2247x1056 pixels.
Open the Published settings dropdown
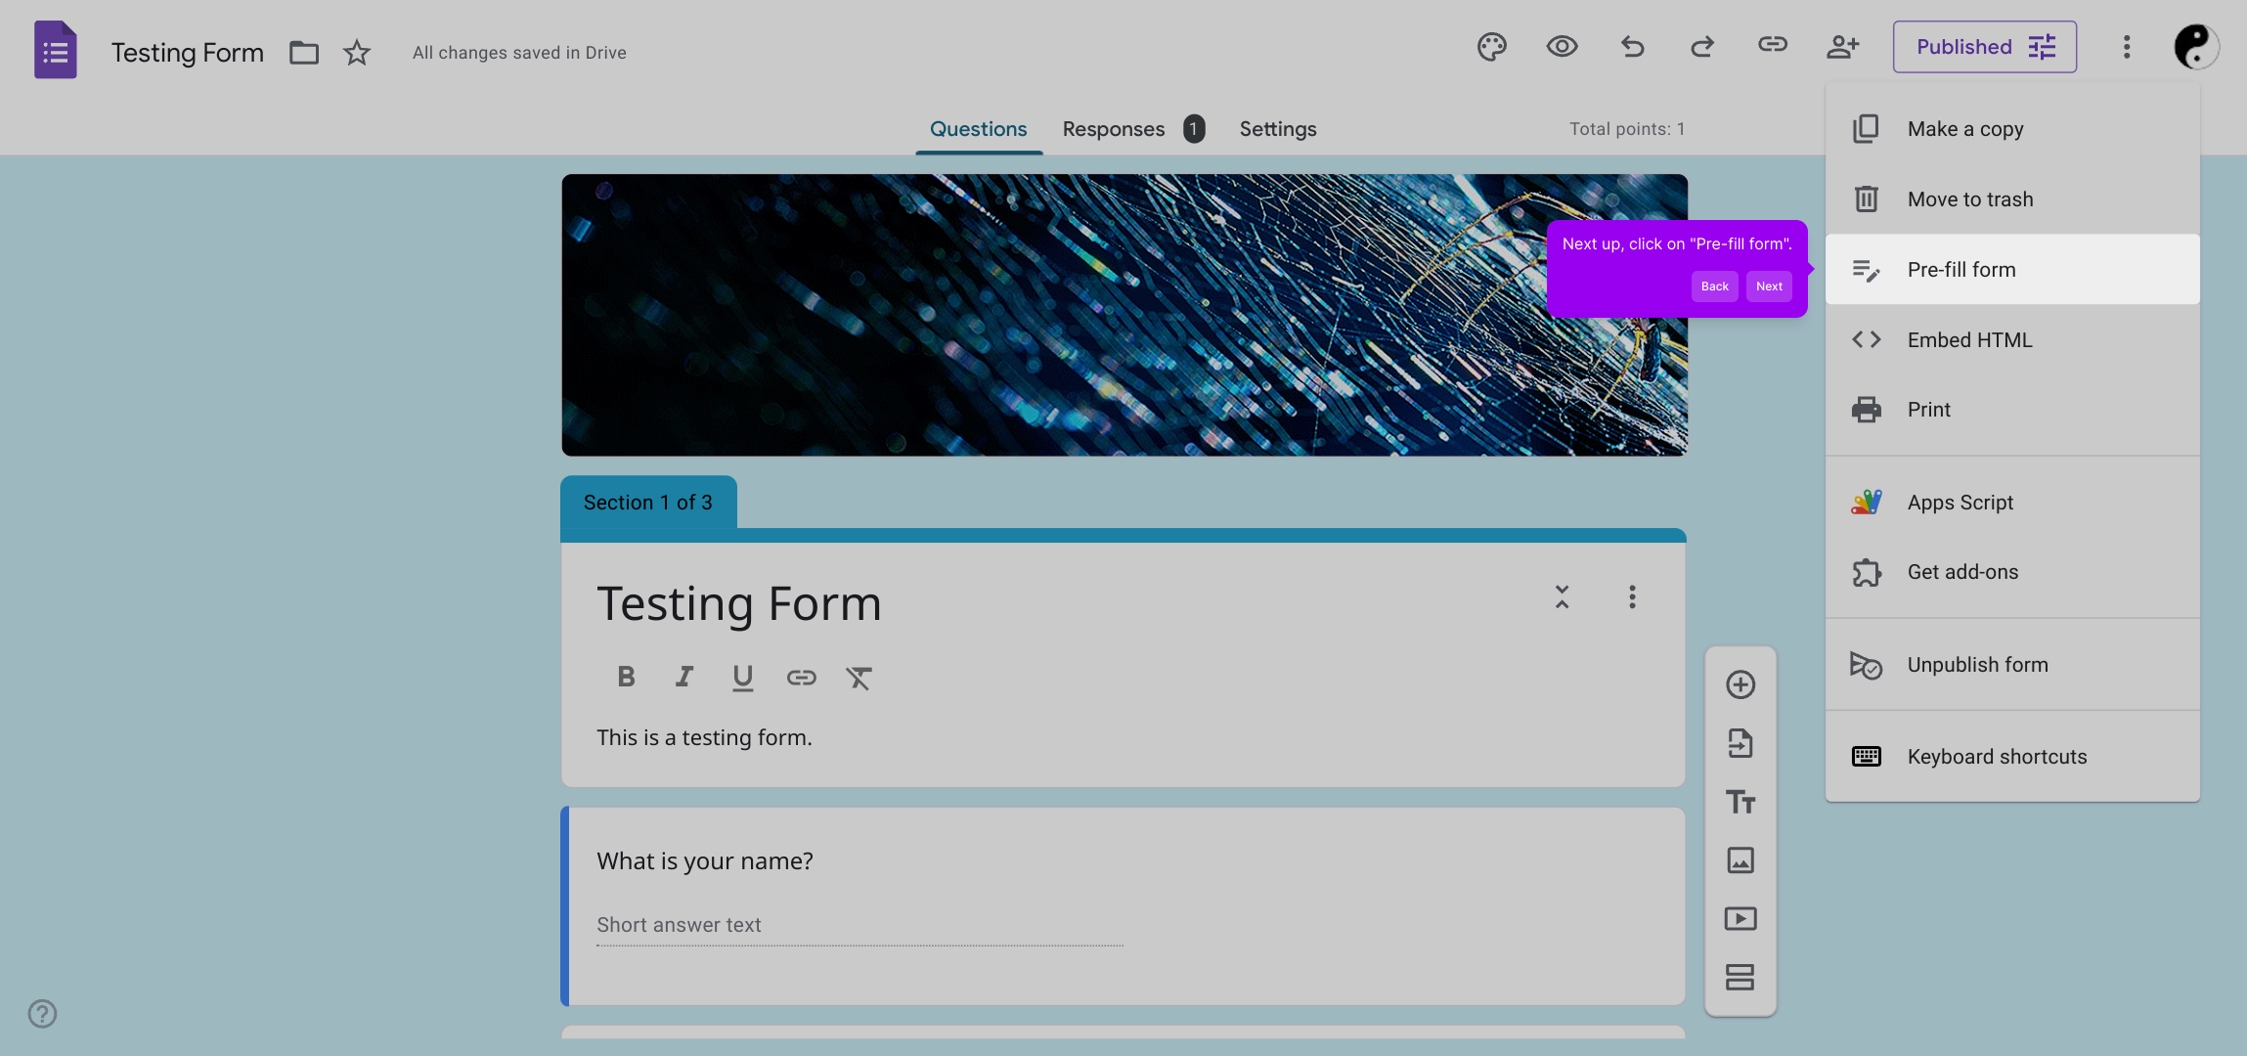(x=1984, y=47)
